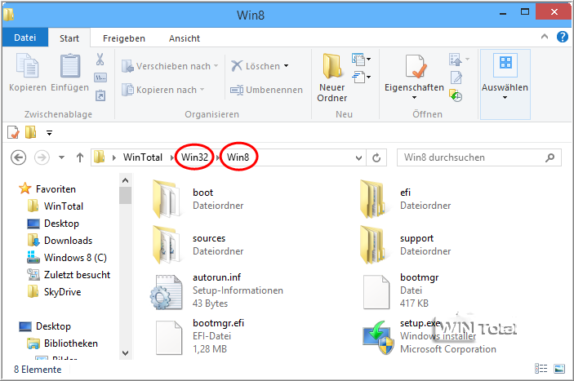Viewport: 574px width, 381px height.
Task: Click the Neuer Ordner icon
Action: point(332,66)
